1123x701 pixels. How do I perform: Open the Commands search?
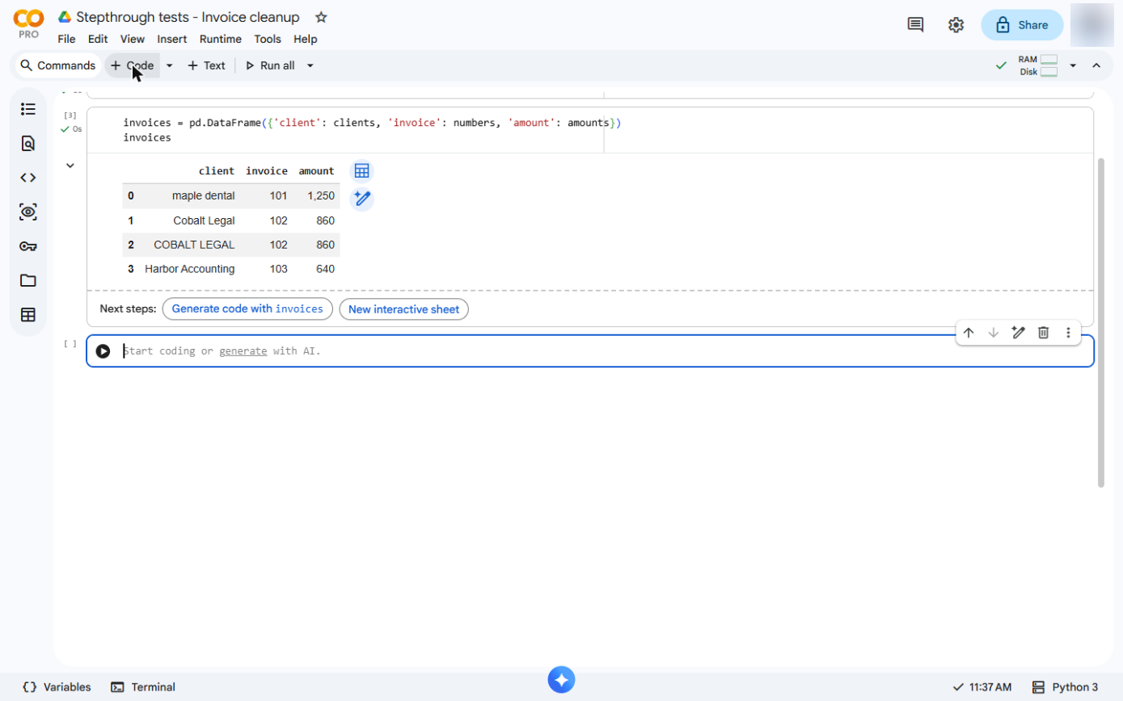point(58,65)
